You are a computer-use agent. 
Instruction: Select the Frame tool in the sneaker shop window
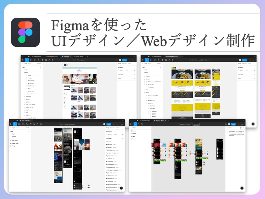31,60
